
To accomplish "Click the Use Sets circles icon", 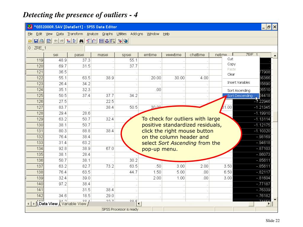I will 125,41.
